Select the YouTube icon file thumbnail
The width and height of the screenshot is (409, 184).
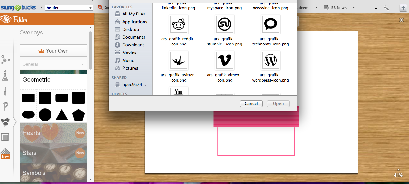[x=178, y=91]
